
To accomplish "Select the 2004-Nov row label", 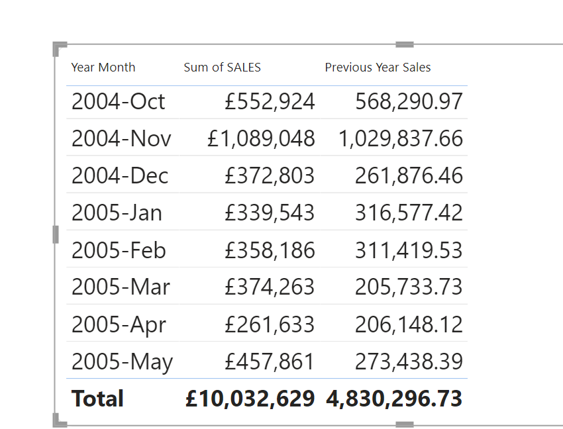I will coord(121,138).
